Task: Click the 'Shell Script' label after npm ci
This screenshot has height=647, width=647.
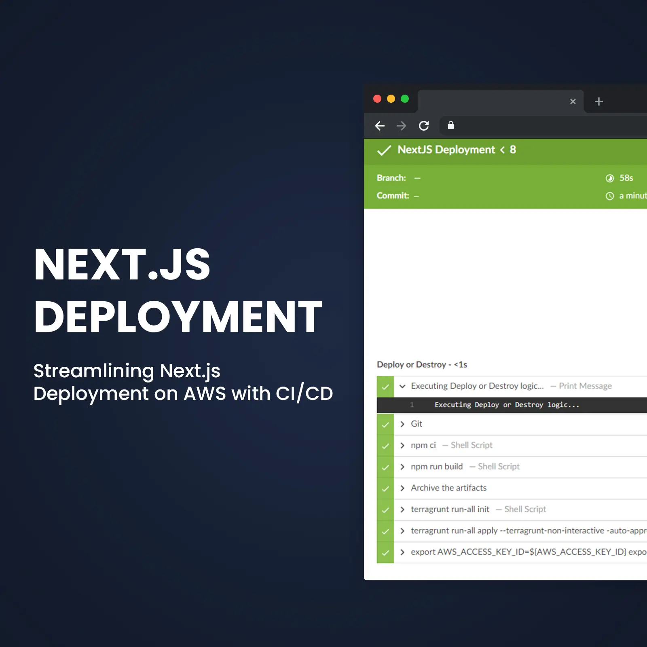Action: point(472,445)
